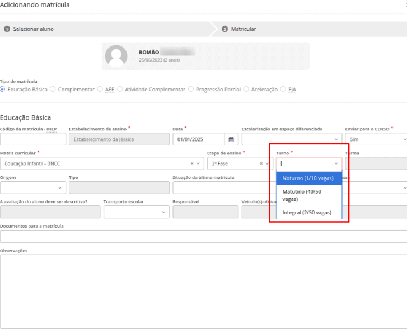407x329 pixels.
Task: Expand the Origem dropdown
Action: coord(32,188)
